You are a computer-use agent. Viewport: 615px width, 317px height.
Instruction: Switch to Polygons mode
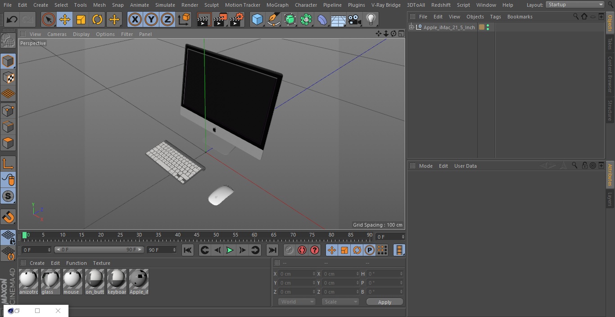(x=8, y=143)
